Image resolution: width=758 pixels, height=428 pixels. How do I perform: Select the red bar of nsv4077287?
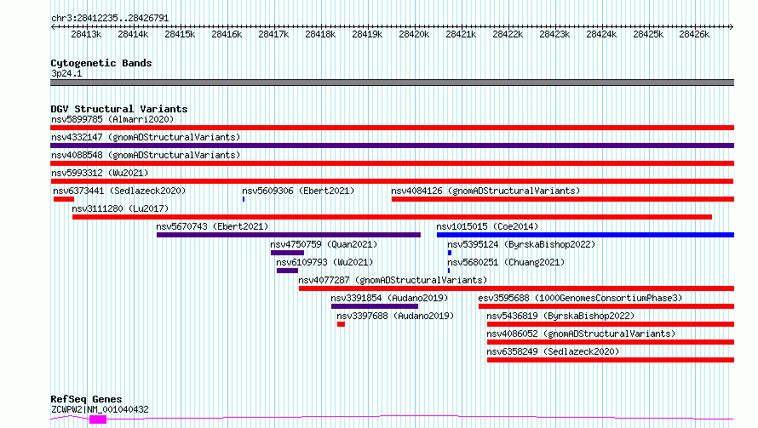point(516,288)
